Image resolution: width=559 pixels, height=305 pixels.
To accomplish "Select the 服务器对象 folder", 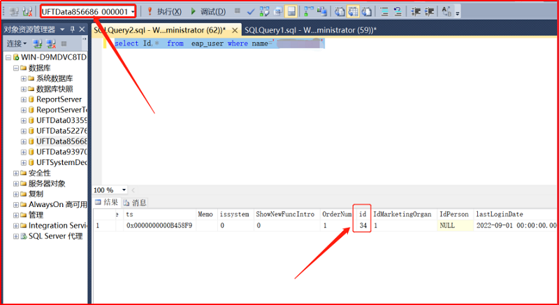I will point(47,183).
